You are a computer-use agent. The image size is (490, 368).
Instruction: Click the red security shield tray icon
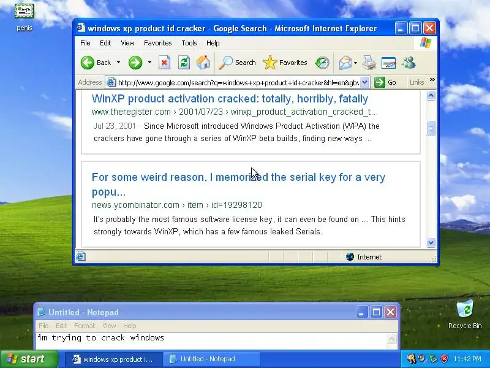(x=444, y=359)
